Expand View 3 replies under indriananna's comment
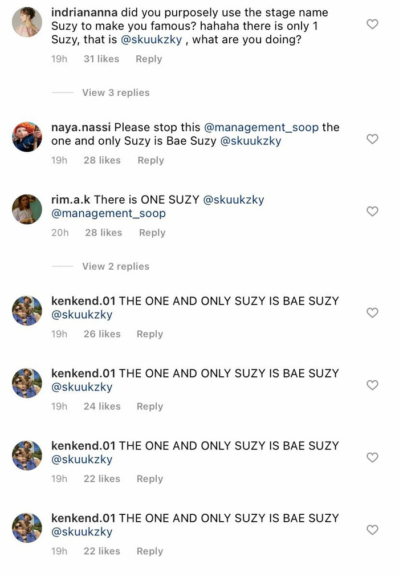 117,92
